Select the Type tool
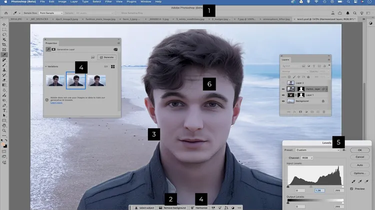Viewport: 375px width, 210px height. pyautogui.click(x=4, y=111)
